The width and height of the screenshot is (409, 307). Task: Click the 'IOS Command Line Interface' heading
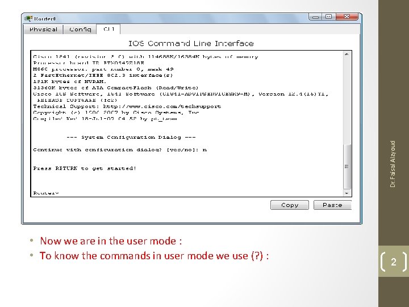(191, 43)
